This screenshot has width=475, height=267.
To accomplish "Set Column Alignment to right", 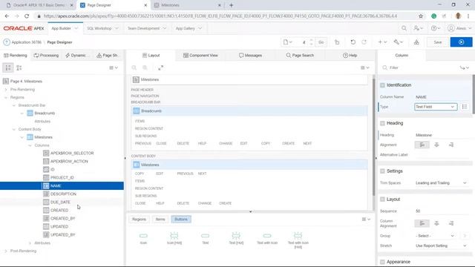I will point(451,223).
